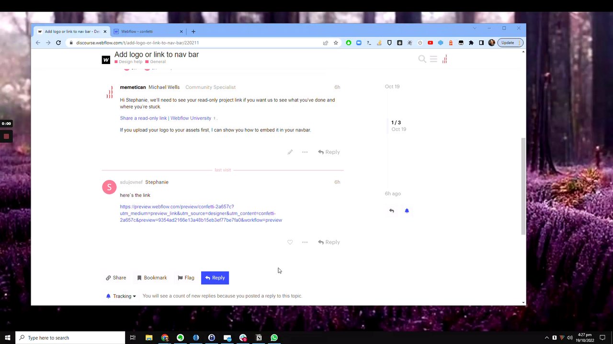Open the forum search magnifier icon
This screenshot has height=344, width=613.
pyautogui.click(x=422, y=59)
